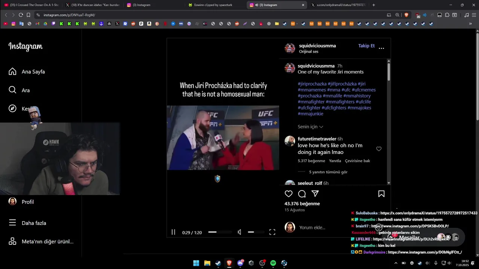Screen dimensions: 479x269
Task: Open three-dots post options menu
Action: pyautogui.click(x=381, y=48)
